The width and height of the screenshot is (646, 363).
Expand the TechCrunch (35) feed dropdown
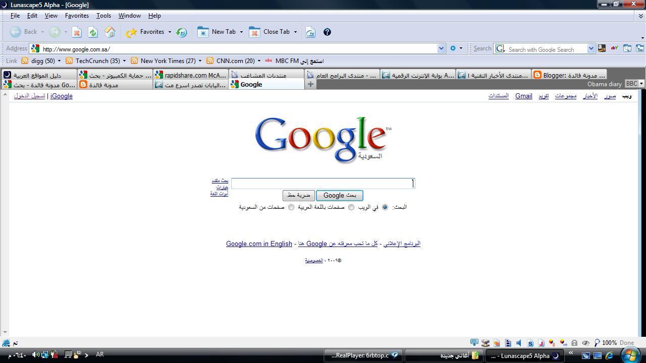pos(124,61)
